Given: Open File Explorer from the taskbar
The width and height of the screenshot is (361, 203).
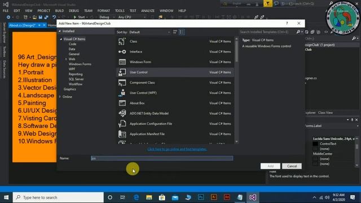Looking at the screenshot, I should [x=149, y=197].
